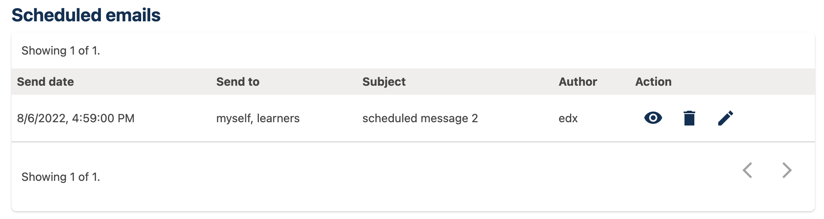Screen dimensions: 824x219
Task: Click the word "learners" in recipients
Action: click(278, 119)
